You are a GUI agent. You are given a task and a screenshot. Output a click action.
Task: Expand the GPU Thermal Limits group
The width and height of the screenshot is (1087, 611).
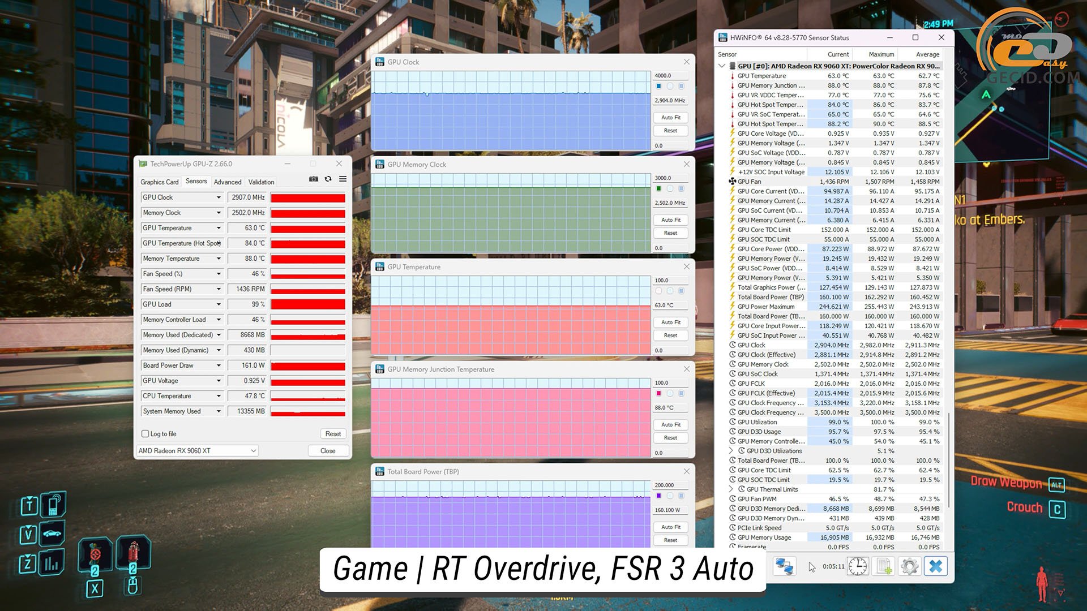click(x=731, y=489)
